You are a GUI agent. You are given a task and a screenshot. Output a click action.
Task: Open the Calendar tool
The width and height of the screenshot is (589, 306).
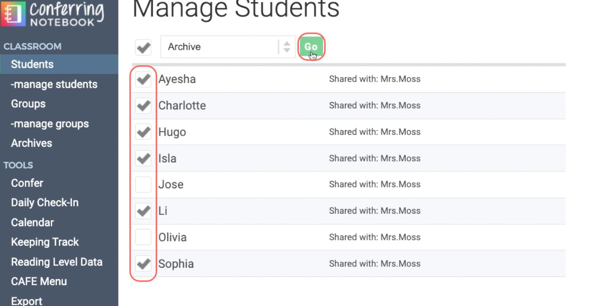(32, 222)
